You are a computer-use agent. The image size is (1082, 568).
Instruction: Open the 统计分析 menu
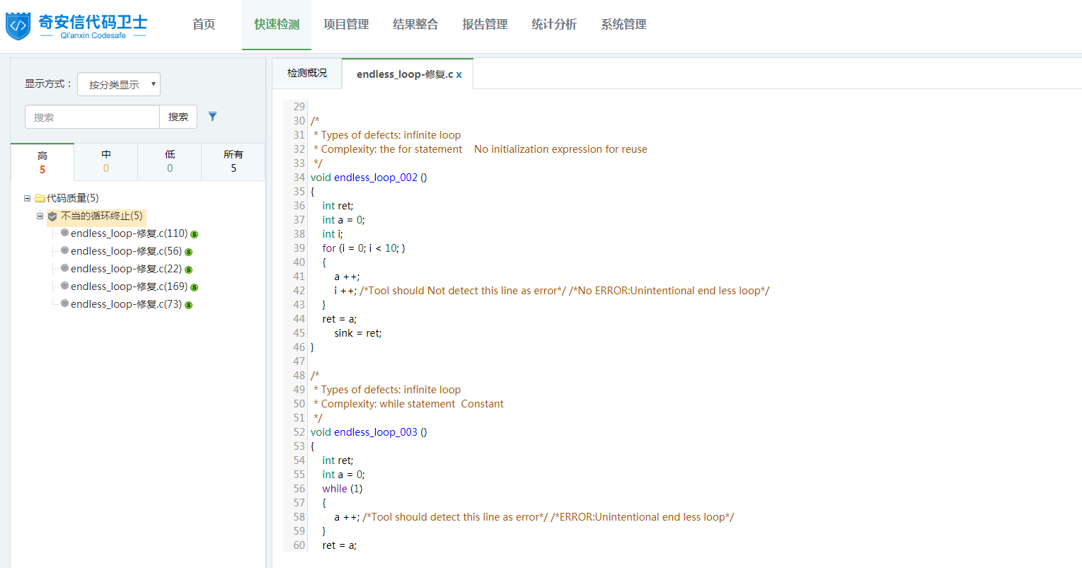(x=554, y=25)
